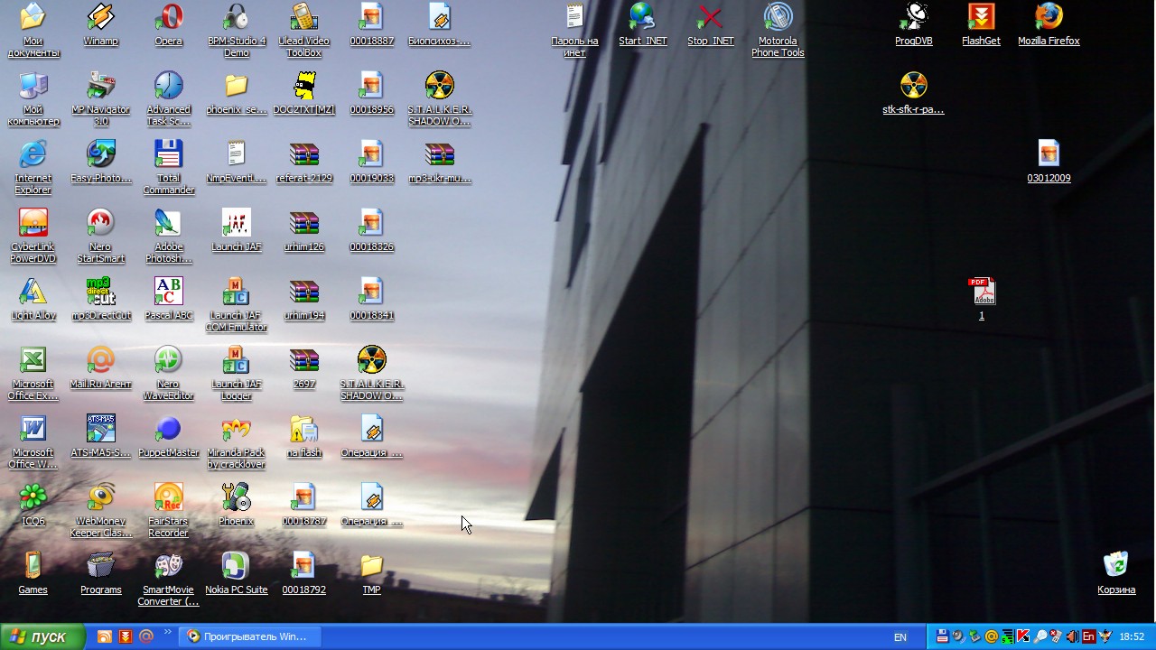Click the RSS feed Quick Launch icon
This screenshot has height=650, width=1156.
pyautogui.click(x=105, y=636)
